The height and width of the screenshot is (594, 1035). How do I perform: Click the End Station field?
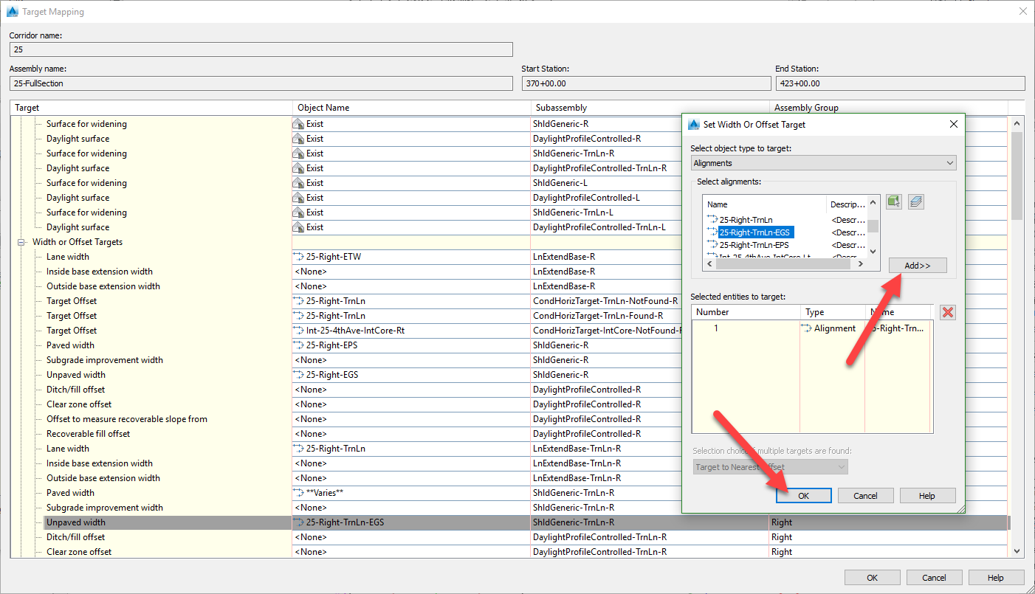coord(900,83)
